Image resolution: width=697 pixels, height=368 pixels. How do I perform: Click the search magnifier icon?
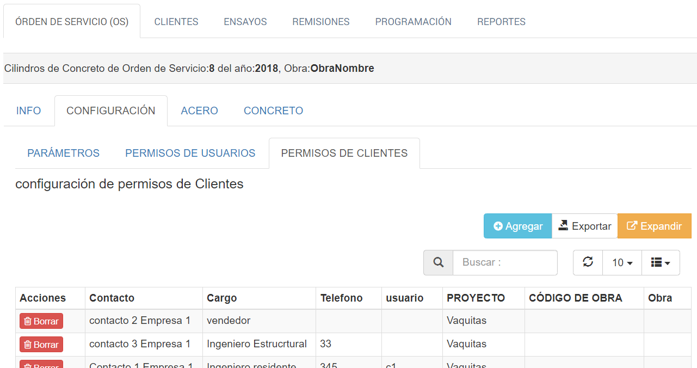click(x=438, y=262)
